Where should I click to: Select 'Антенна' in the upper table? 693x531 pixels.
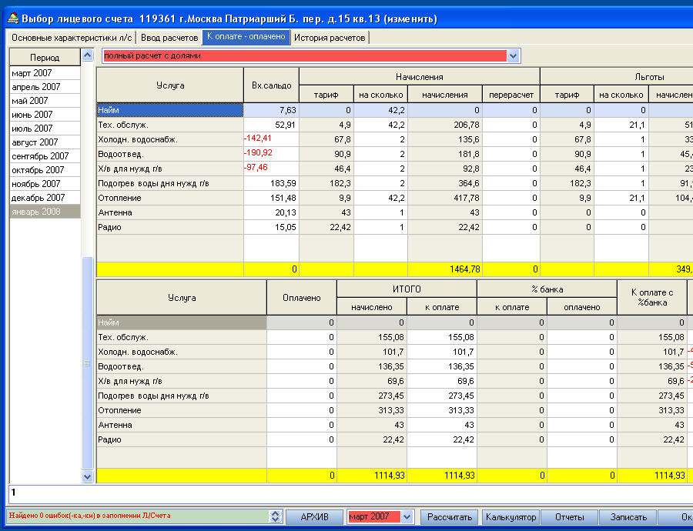[170, 212]
